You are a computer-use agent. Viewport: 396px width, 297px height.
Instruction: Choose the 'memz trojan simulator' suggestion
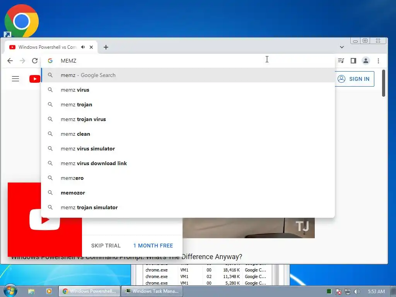pyautogui.click(x=188, y=207)
